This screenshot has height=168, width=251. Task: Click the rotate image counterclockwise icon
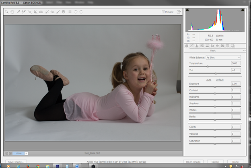pos(75,12)
